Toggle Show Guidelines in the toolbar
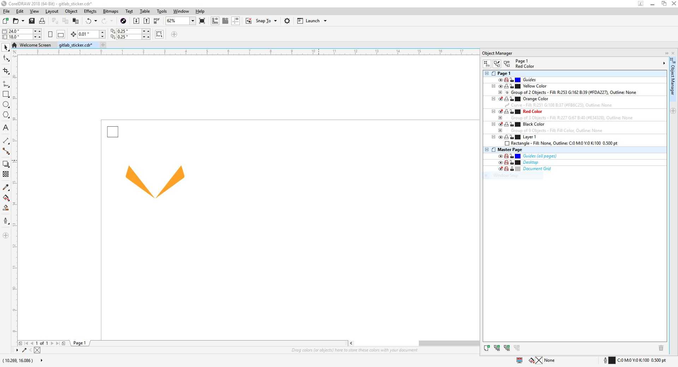678x367 pixels. [x=236, y=21]
